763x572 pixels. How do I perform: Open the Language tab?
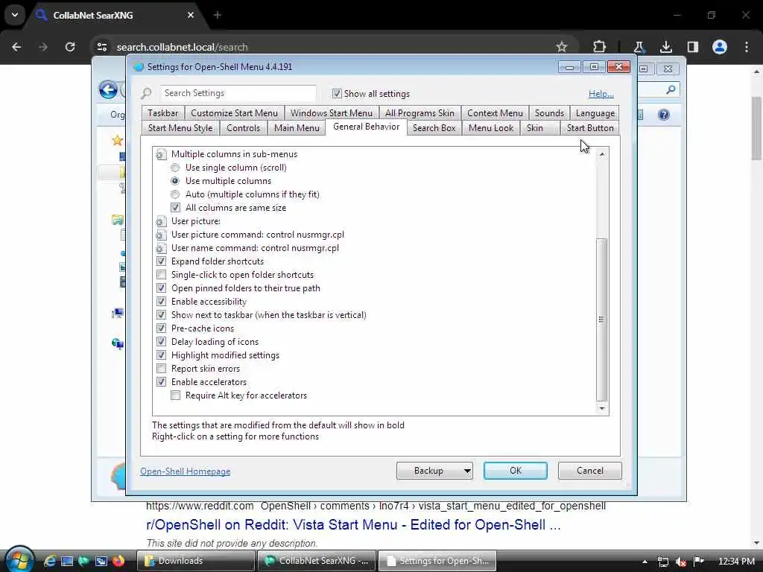(595, 113)
